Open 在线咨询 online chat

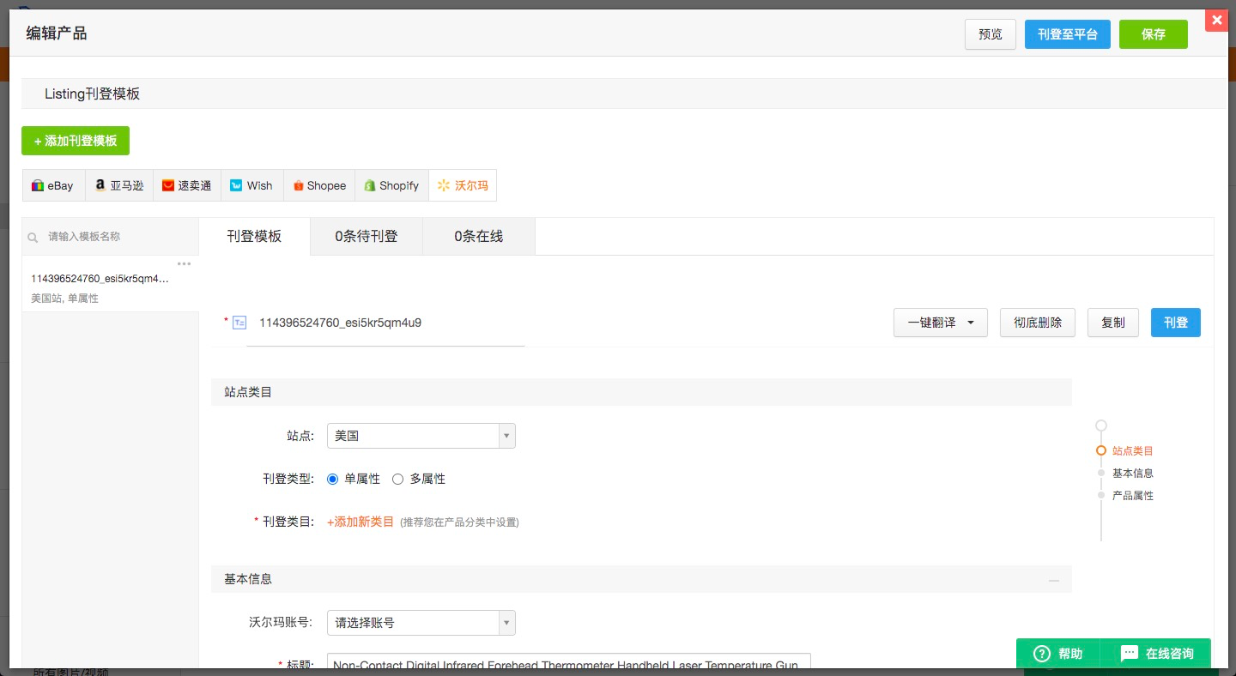[x=1157, y=654]
